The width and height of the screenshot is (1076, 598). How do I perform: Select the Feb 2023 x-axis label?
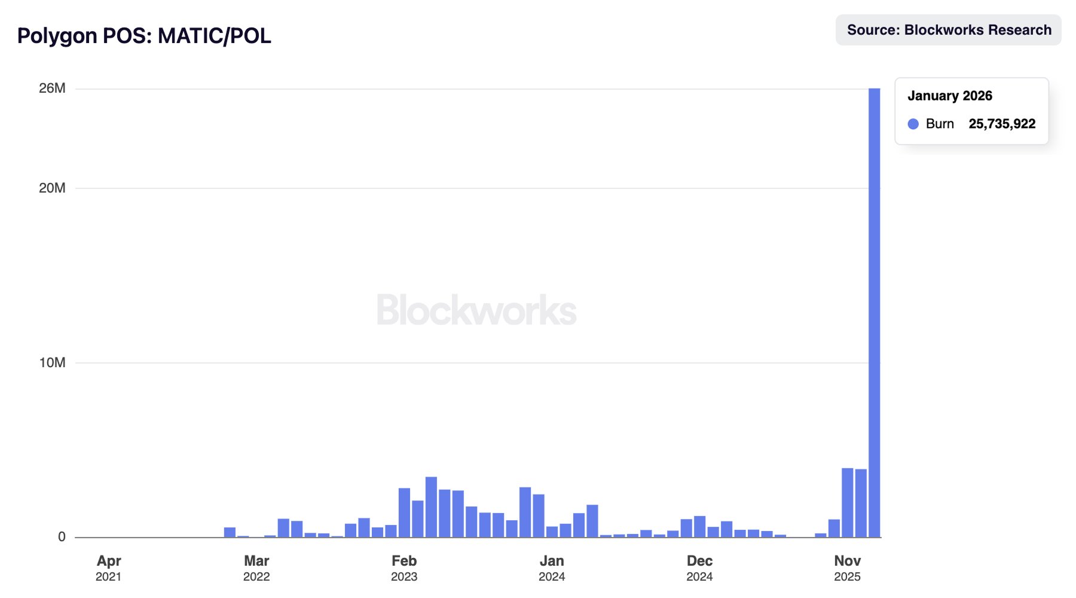[x=404, y=568]
